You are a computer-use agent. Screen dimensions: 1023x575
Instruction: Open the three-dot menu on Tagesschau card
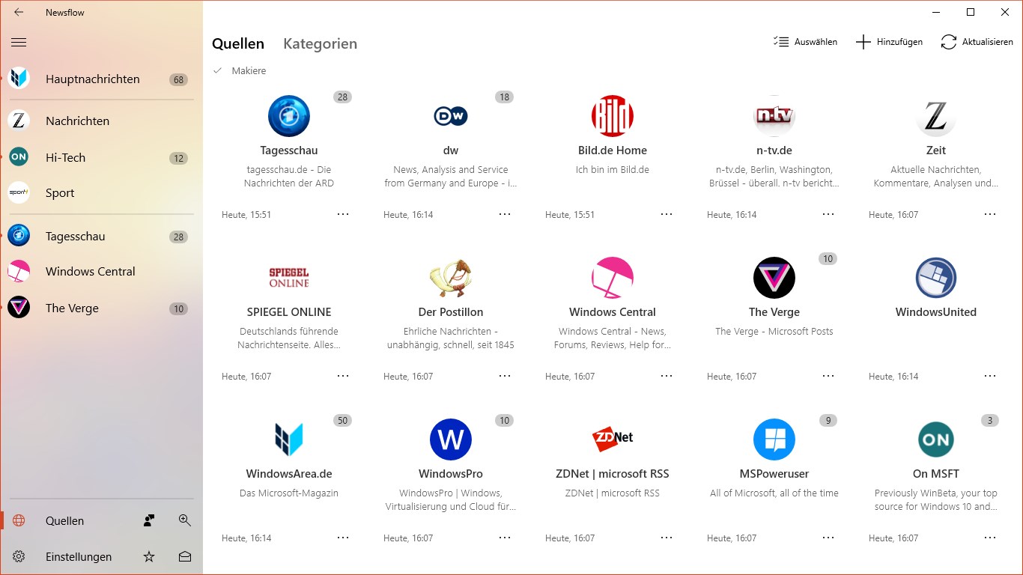[x=343, y=214]
